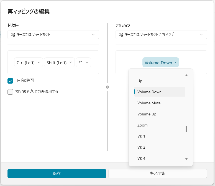Pick VK 1 in the key list
Image resolution: width=215 pixels, height=186 pixels.
159,136
